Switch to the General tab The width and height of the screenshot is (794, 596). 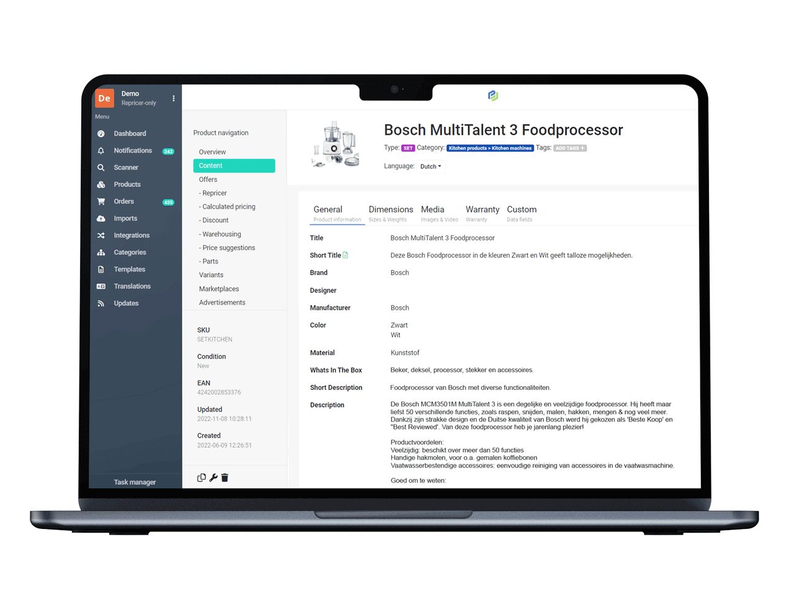tap(337, 214)
